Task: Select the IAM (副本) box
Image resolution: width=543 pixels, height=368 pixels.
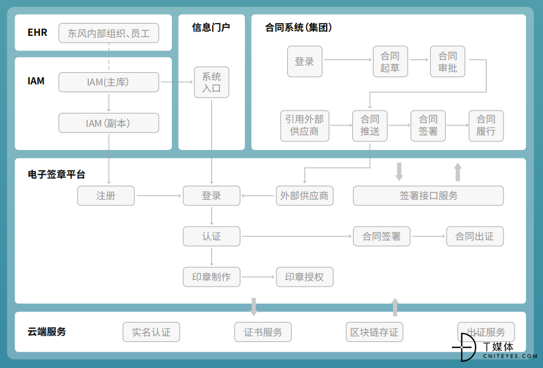Action: (x=109, y=123)
